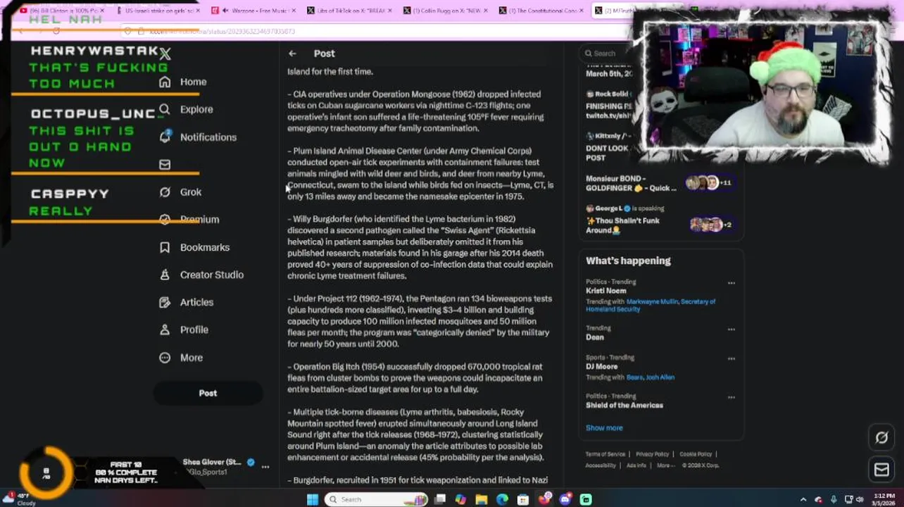Go to Profile from the sidebar
This screenshot has height=507, width=904.
coord(184,330)
